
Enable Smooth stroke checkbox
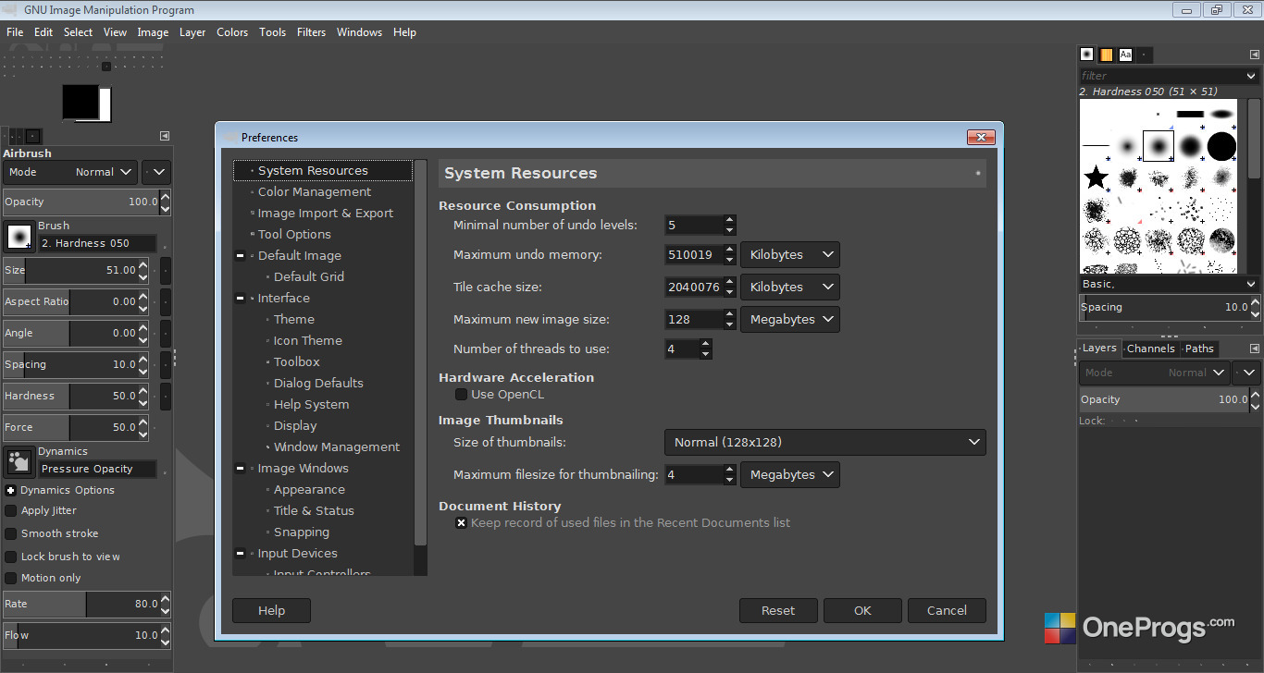click(11, 533)
